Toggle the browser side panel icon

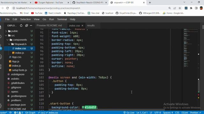click(196, 8)
